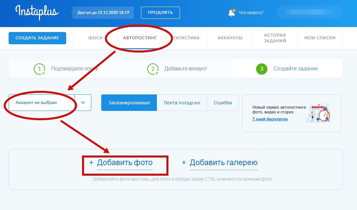
Task: Click the plus icon before Добавить фото
Action: pyautogui.click(x=91, y=162)
